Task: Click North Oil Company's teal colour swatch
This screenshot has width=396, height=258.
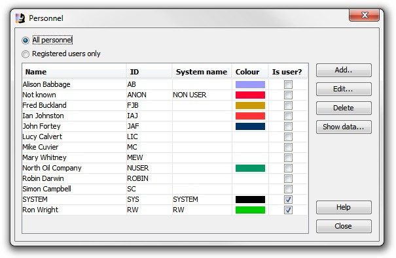Action: coord(250,168)
